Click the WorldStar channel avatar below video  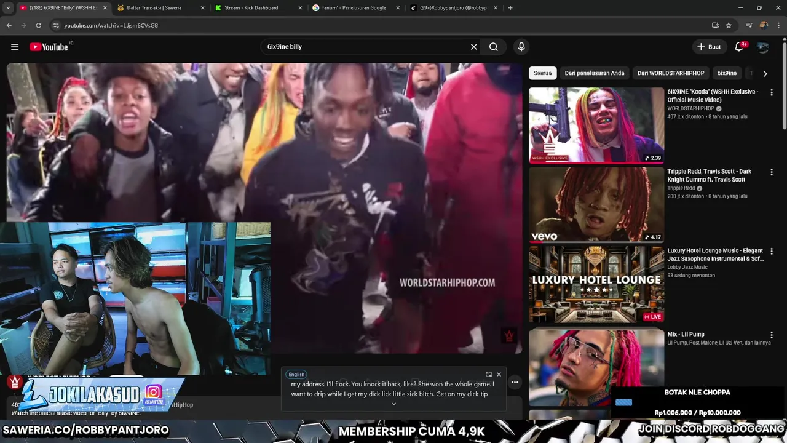pyautogui.click(x=15, y=382)
